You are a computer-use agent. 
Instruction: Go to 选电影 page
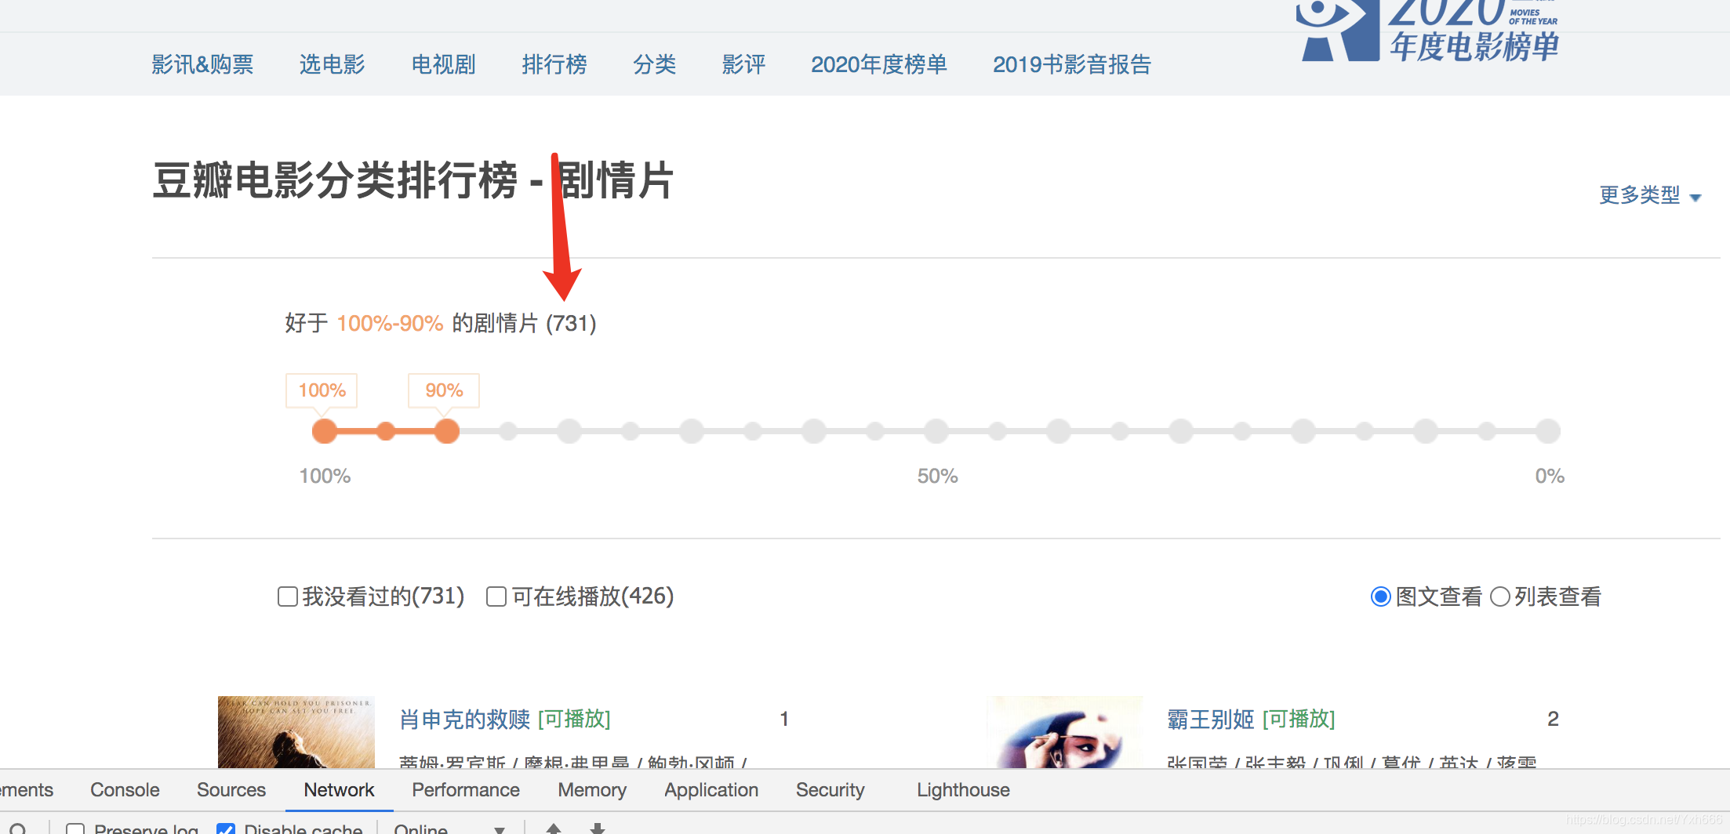click(333, 64)
